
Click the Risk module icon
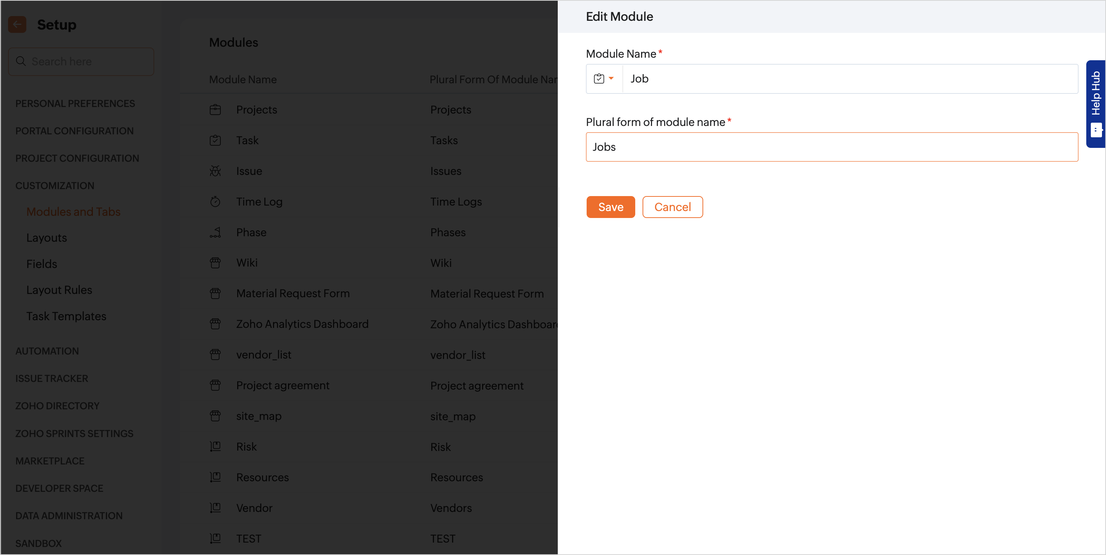[x=215, y=447]
